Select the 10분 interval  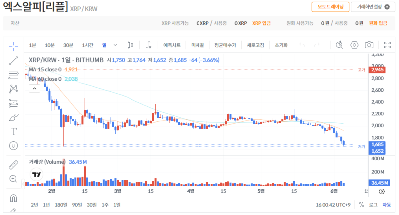(50, 45)
